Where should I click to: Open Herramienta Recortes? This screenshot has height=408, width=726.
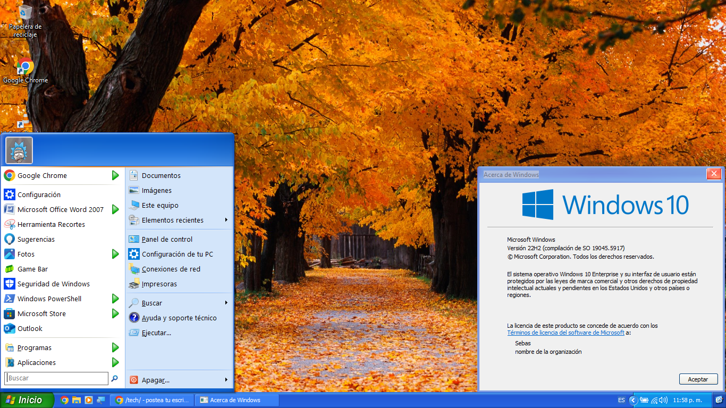pos(63,224)
